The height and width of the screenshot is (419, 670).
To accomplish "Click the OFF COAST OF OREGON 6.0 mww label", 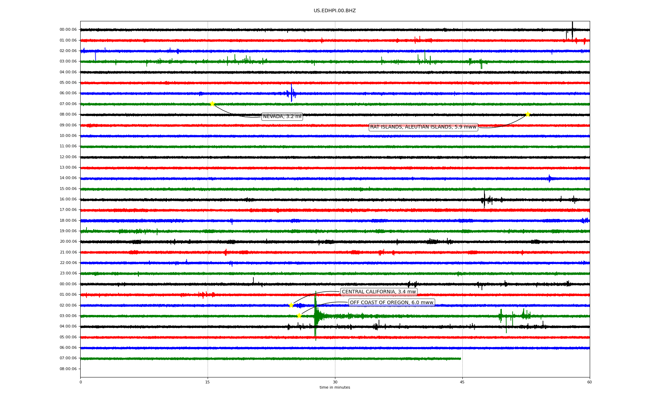I will (x=392, y=303).
